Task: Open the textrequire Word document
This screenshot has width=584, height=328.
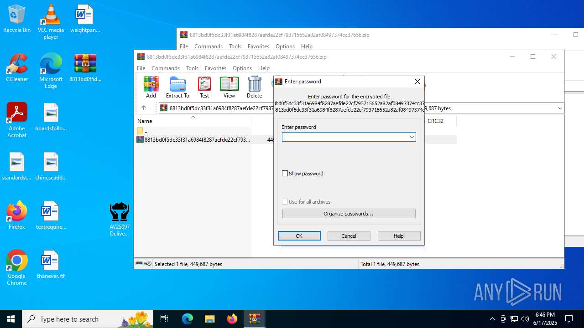Action: [51, 215]
